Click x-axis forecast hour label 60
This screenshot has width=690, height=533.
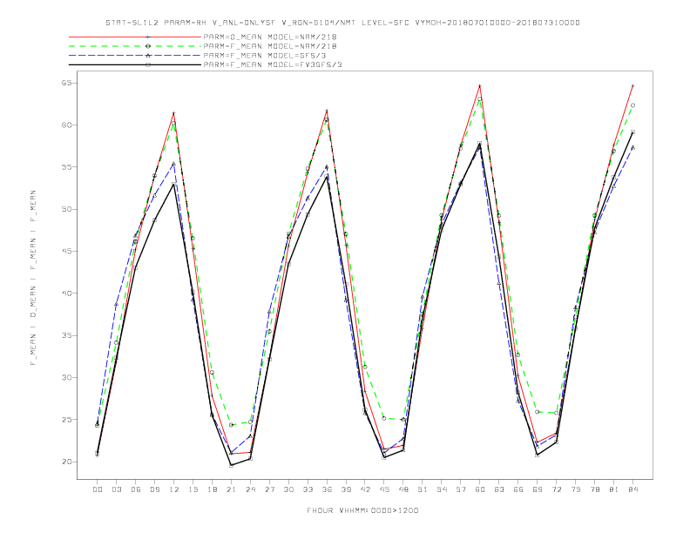(480, 489)
